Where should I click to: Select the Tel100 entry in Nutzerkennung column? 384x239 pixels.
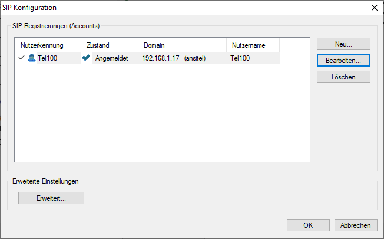click(x=48, y=58)
